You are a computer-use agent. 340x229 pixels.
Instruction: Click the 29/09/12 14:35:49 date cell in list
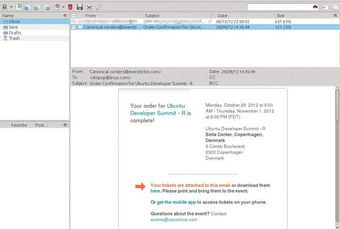tap(233, 27)
